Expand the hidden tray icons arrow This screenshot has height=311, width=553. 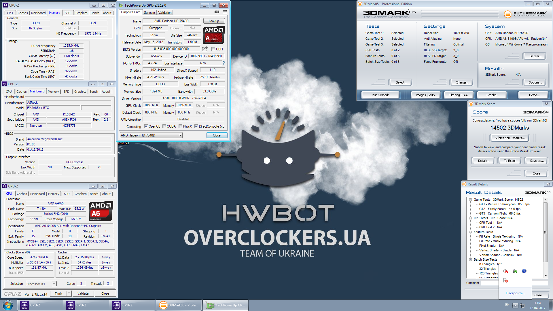coord(515,306)
